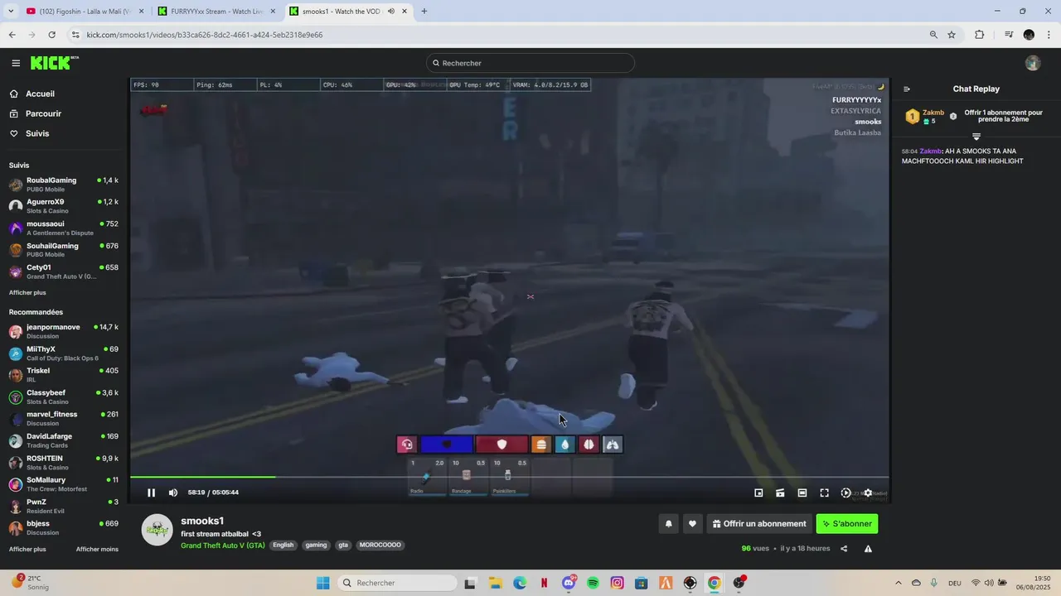Open bbjess channel
Screen dimensions: 1061x596
pos(64,527)
